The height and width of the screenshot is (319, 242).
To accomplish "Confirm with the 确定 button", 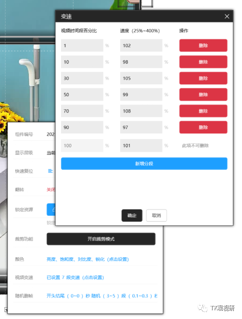I will [x=132, y=215].
